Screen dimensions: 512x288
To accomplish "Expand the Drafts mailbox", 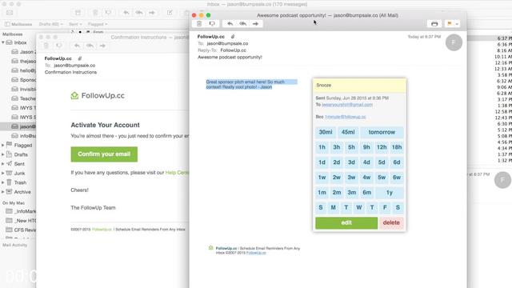I will (x=3, y=154).
